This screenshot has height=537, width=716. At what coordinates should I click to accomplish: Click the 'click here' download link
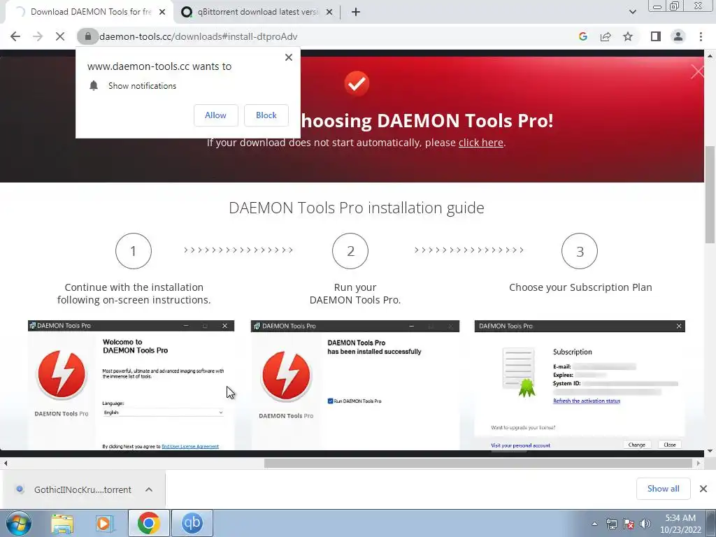(x=481, y=143)
